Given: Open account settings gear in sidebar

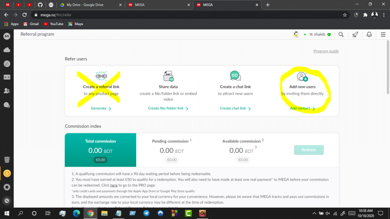Looking at the screenshot, I should [x=7, y=187].
